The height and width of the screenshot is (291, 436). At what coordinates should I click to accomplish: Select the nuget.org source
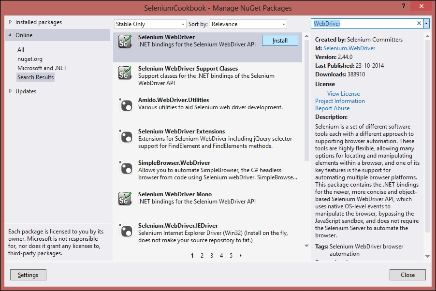point(30,59)
